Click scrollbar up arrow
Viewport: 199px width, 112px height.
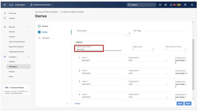[x=193, y=22]
